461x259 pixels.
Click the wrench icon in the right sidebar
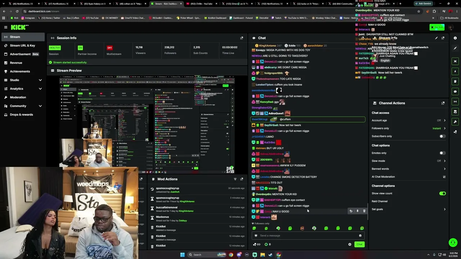(x=455, y=122)
